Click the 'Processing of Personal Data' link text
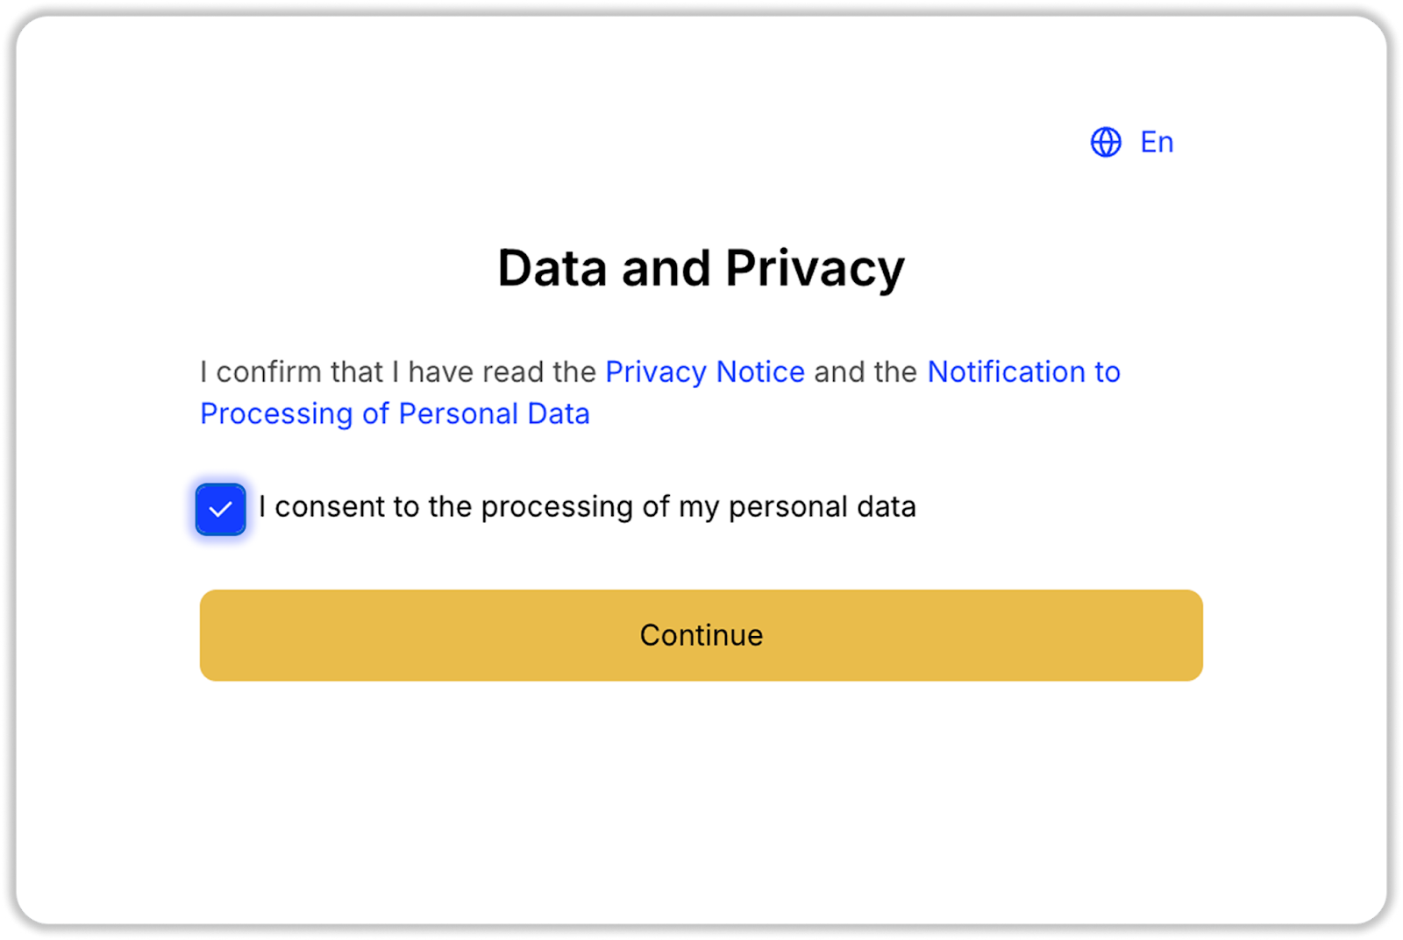This screenshot has height=940, width=1403. point(395,413)
